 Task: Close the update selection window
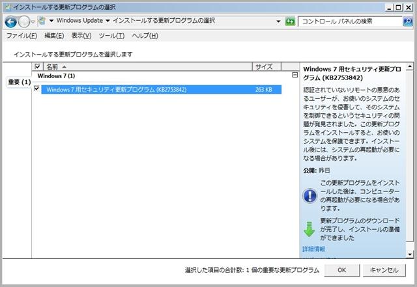tap(409, 7)
